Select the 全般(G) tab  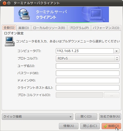(9, 28)
